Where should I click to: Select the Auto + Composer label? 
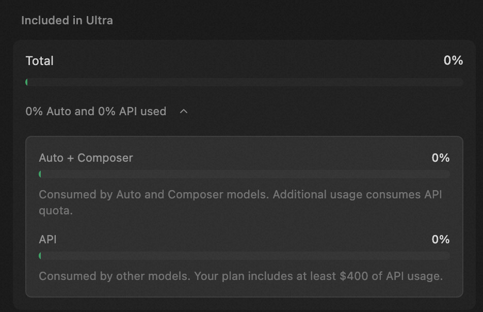tap(86, 158)
